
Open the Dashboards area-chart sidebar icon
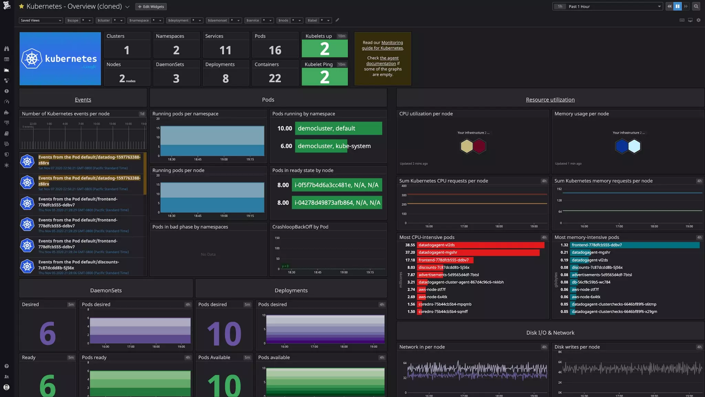click(x=7, y=70)
